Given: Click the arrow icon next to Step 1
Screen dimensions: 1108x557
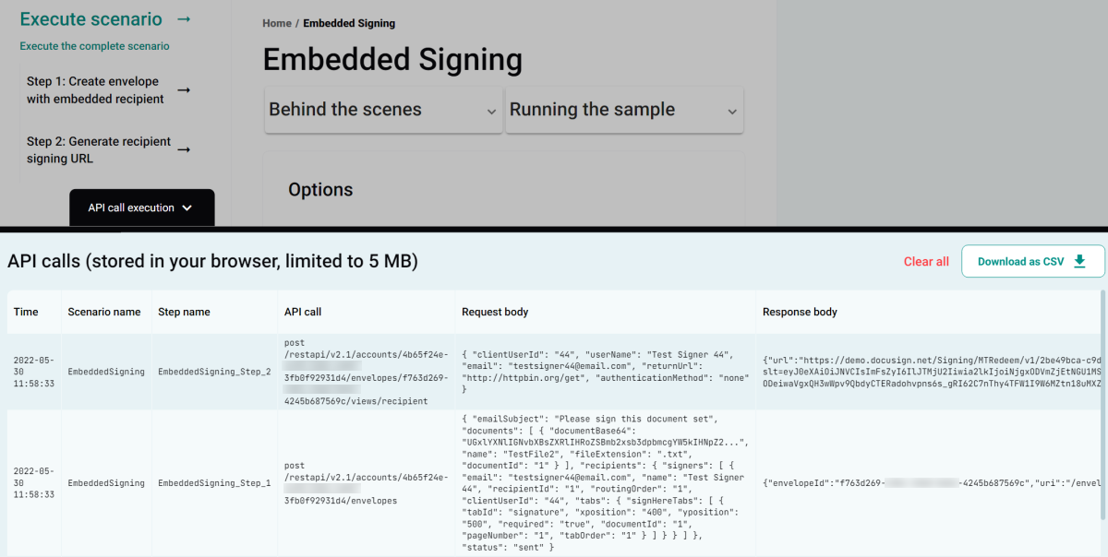Looking at the screenshot, I should [186, 89].
